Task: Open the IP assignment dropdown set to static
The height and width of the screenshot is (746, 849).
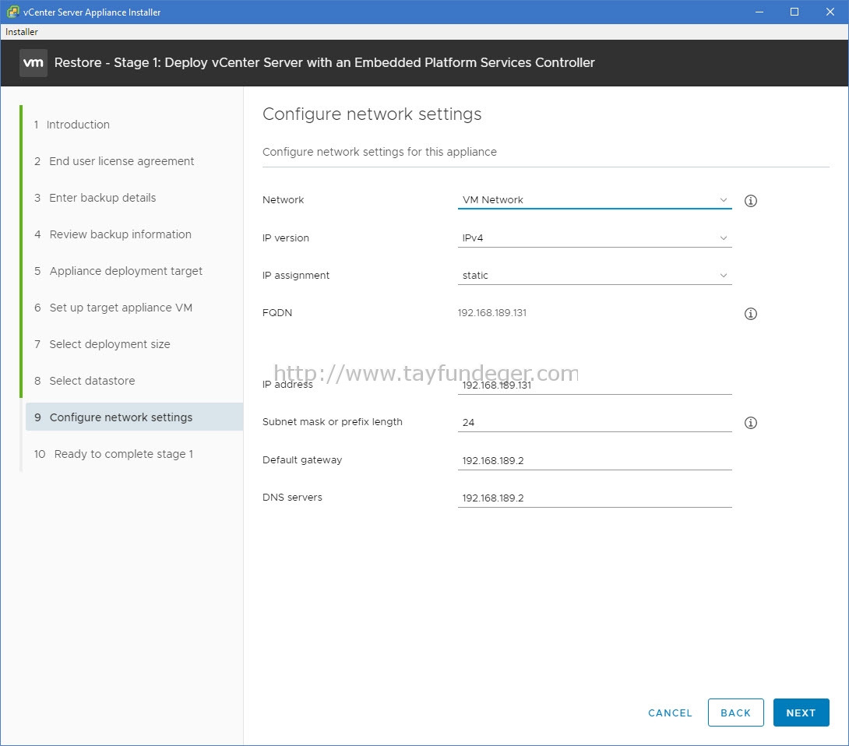Action: (x=594, y=275)
